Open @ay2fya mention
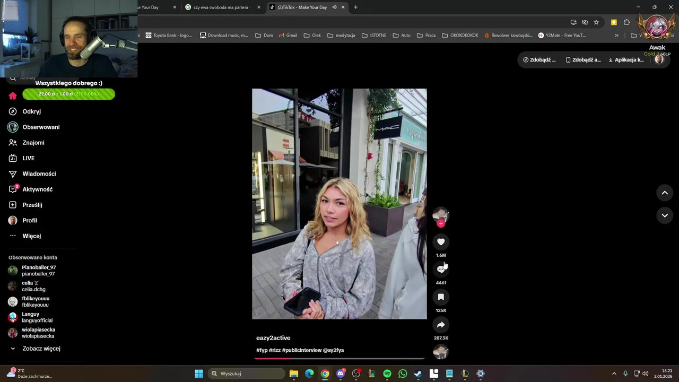This screenshot has width=679, height=382. click(x=333, y=350)
